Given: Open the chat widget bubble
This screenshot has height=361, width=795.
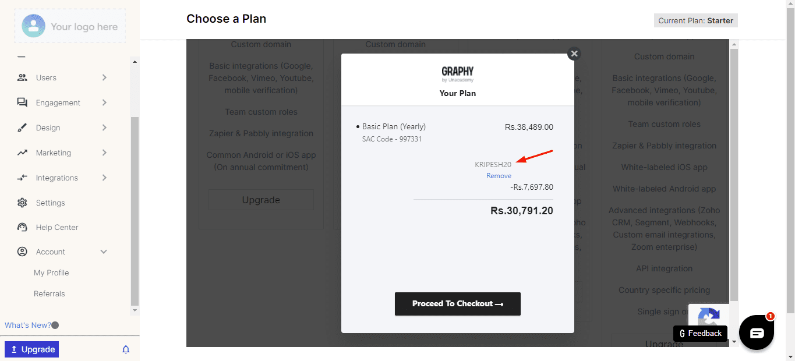Looking at the screenshot, I should [756, 332].
